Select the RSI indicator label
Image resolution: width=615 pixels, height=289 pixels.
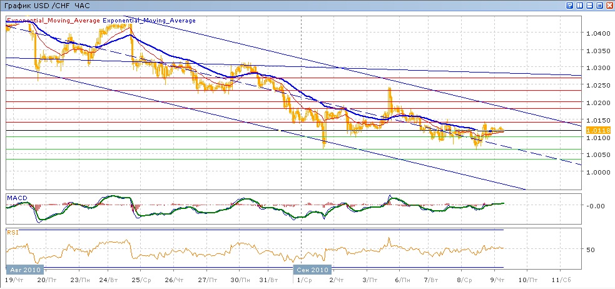pyautogui.click(x=12, y=232)
